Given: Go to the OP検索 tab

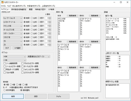Looking at the screenshot, I should [x=51, y=9].
